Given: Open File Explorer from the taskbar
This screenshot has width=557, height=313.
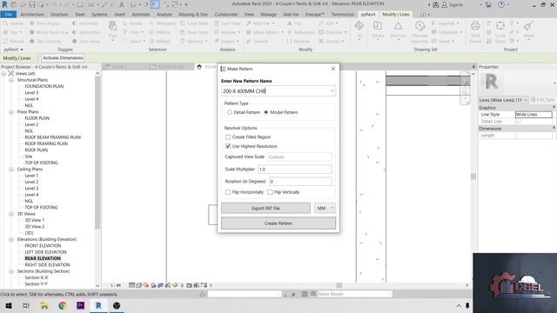Looking at the screenshot, I should click(x=44, y=305).
